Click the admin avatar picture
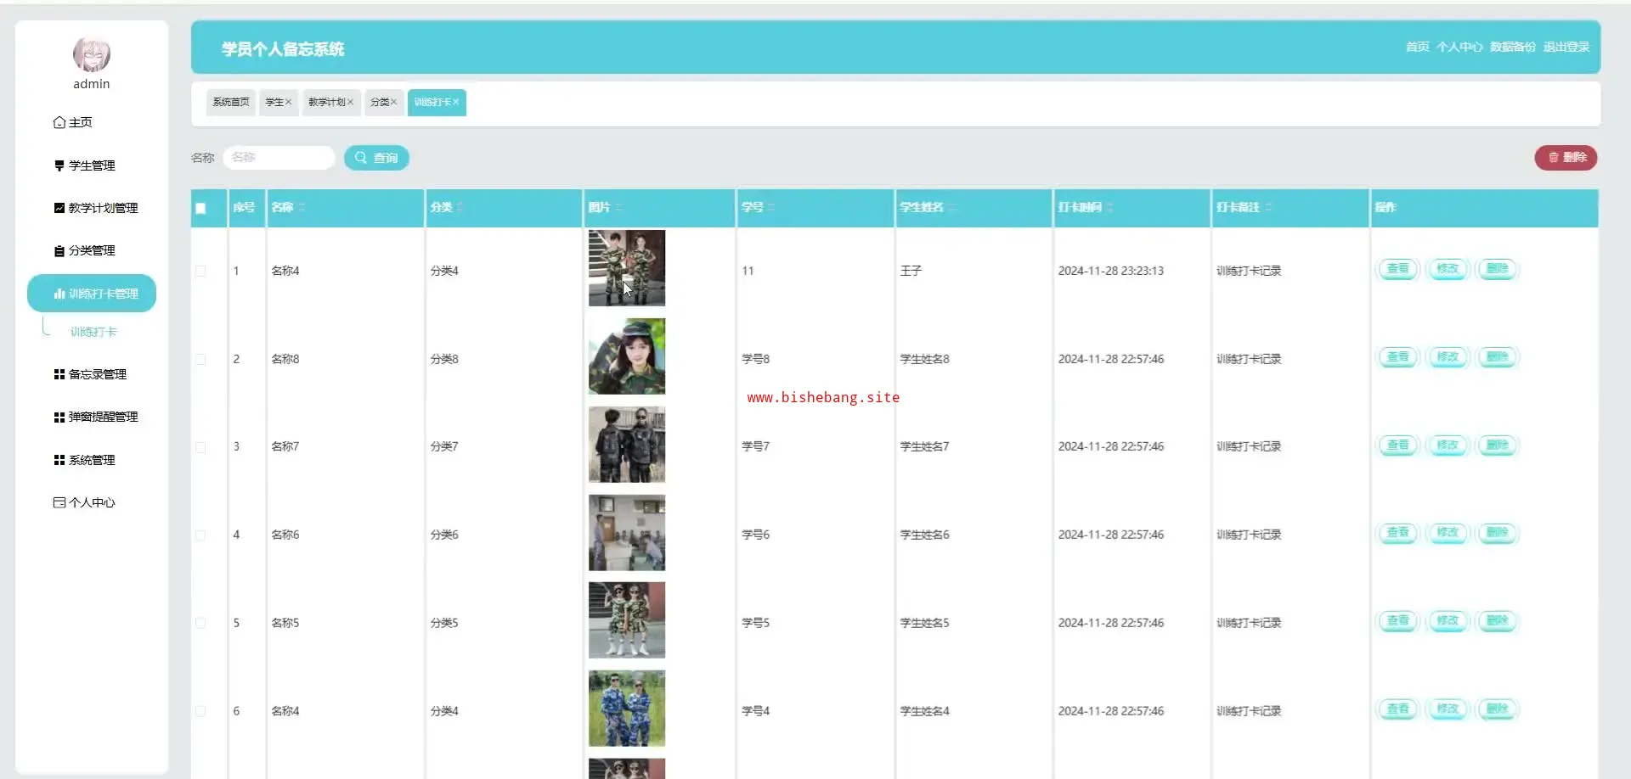The image size is (1631, 779). (92, 54)
